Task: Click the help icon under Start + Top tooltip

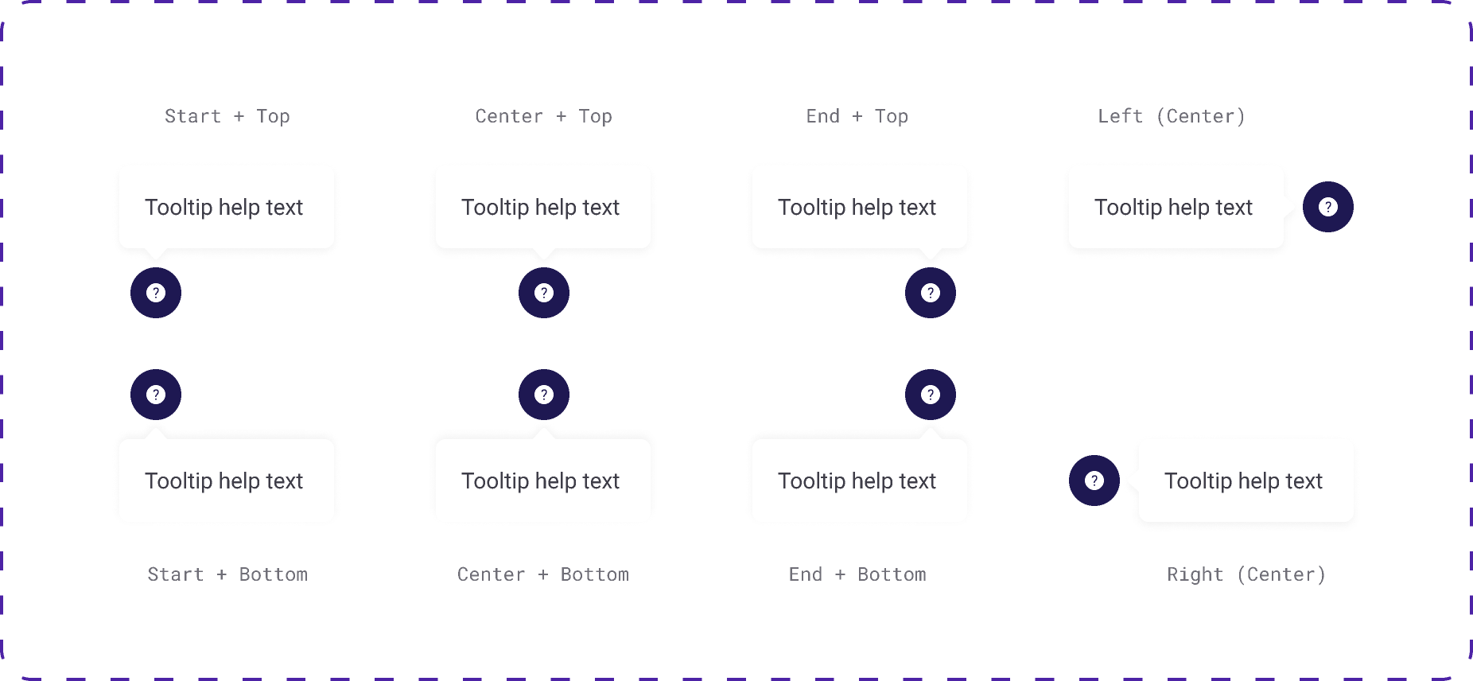Action: (156, 293)
